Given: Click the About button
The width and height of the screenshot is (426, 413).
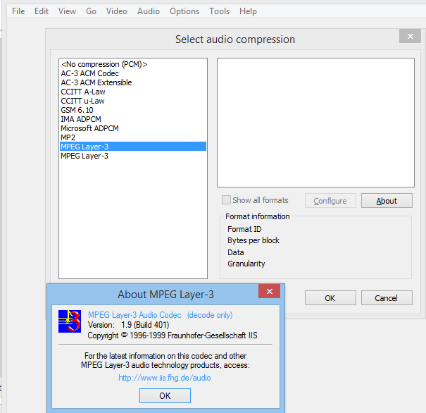Looking at the screenshot, I should pos(387,201).
